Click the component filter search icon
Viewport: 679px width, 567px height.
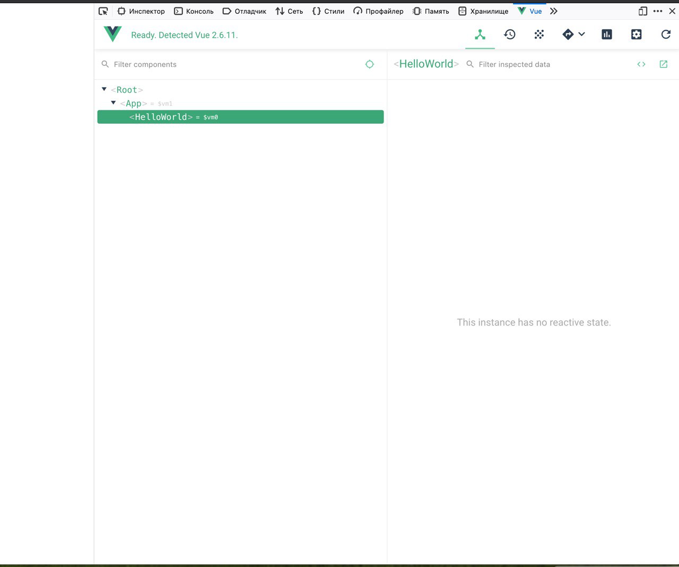pyautogui.click(x=105, y=64)
